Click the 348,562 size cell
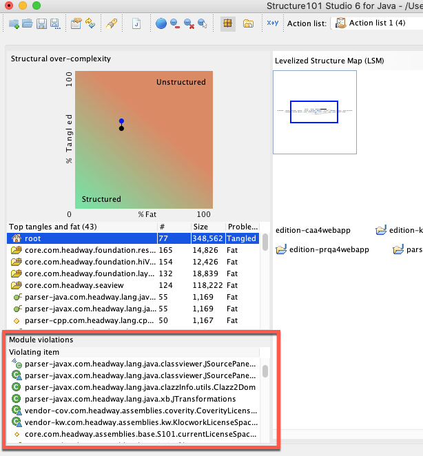This screenshot has height=456, width=423. coord(208,238)
